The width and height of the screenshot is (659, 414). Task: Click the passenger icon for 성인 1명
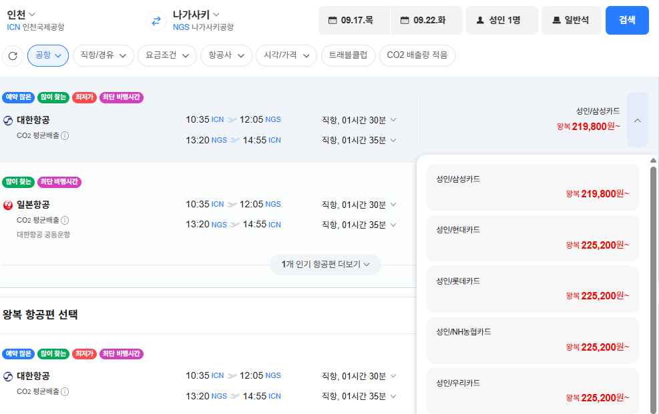480,20
